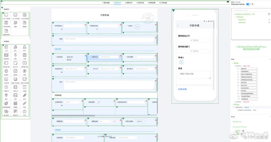This screenshot has width=271, height=142.
Task: Add the calendar date widget icon
Action: [25, 55]
